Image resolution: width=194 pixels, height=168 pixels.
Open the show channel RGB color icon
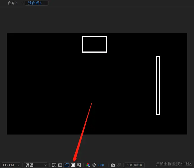(x=88, y=165)
